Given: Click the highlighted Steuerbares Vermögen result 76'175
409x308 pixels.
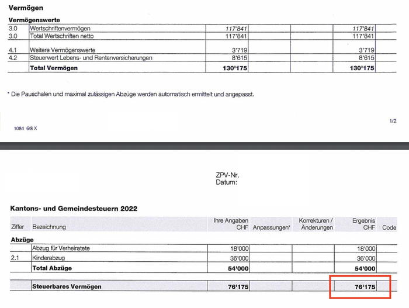Looking at the screenshot, I should point(363,286).
